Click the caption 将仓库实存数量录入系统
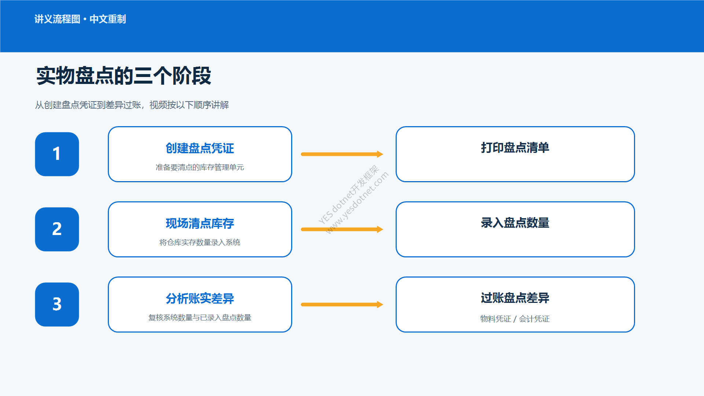Viewport: 704px width, 396px height. [x=200, y=242]
